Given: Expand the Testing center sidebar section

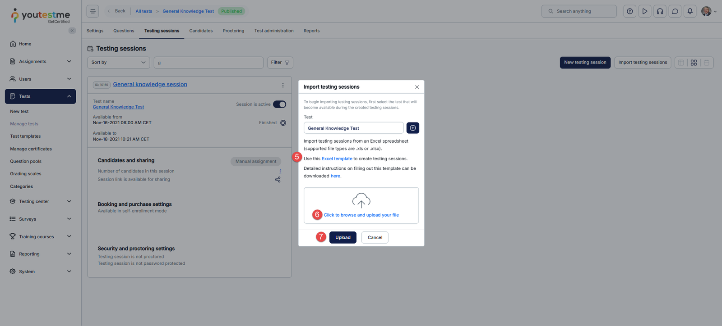Looking at the screenshot, I should (x=41, y=202).
